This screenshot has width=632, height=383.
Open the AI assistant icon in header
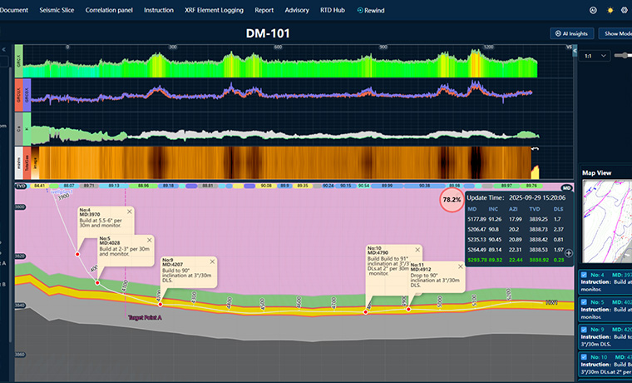tap(593, 10)
